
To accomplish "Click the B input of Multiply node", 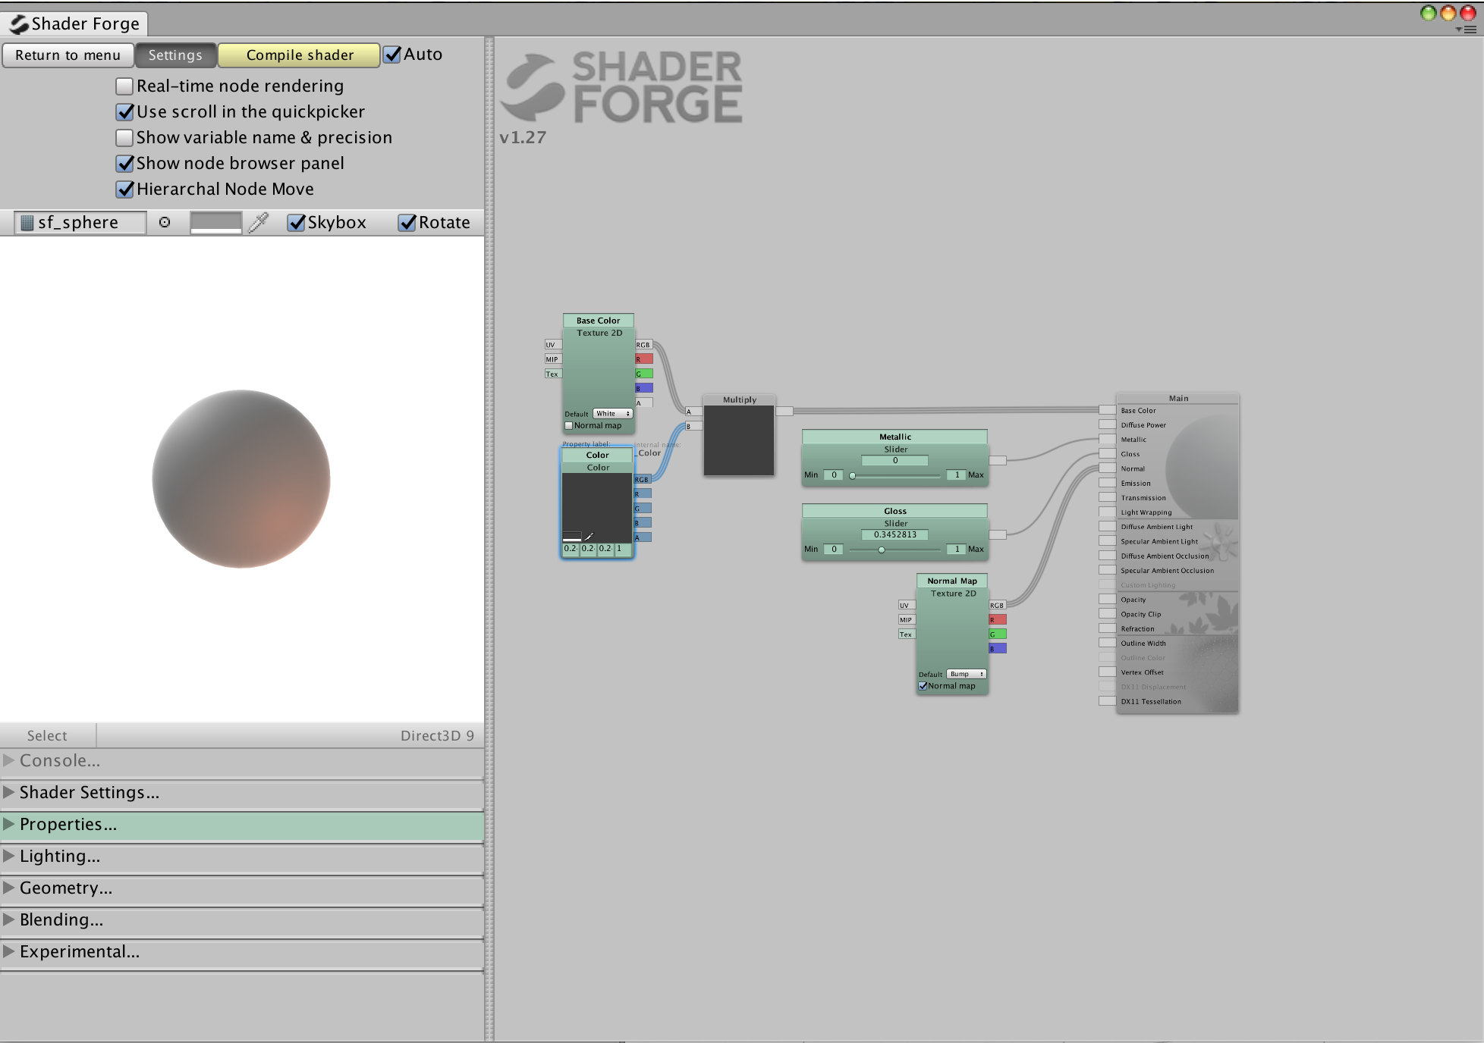I will click(x=693, y=426).
